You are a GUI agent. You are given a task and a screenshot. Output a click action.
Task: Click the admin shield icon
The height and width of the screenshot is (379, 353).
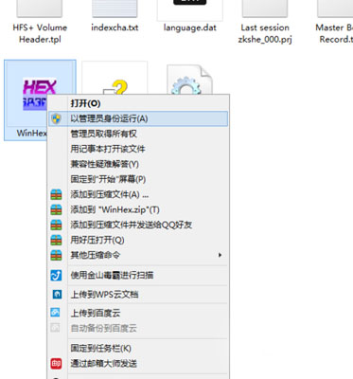click(x=56, y=118)
